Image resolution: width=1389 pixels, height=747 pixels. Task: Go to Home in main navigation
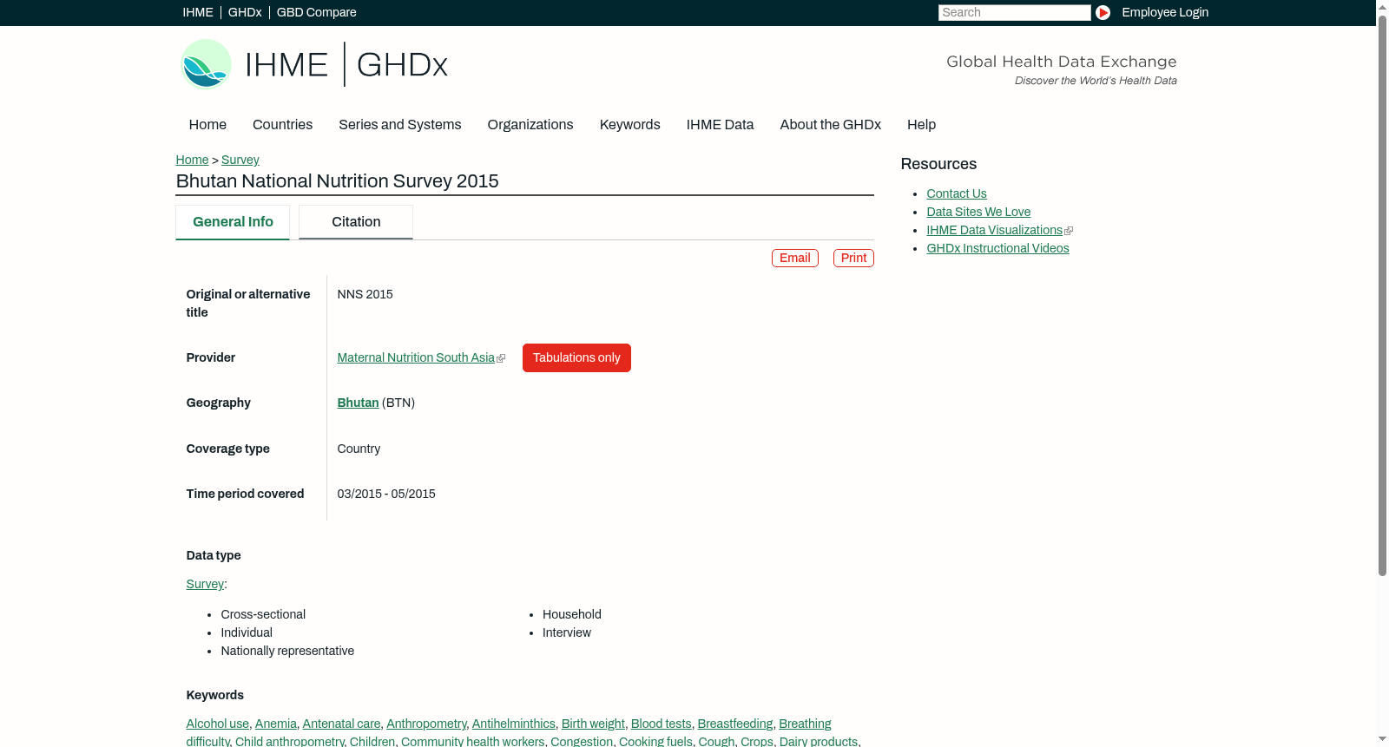207,125
